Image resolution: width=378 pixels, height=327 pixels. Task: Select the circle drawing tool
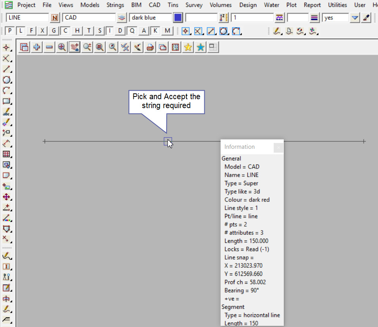[x=7, y=80]
